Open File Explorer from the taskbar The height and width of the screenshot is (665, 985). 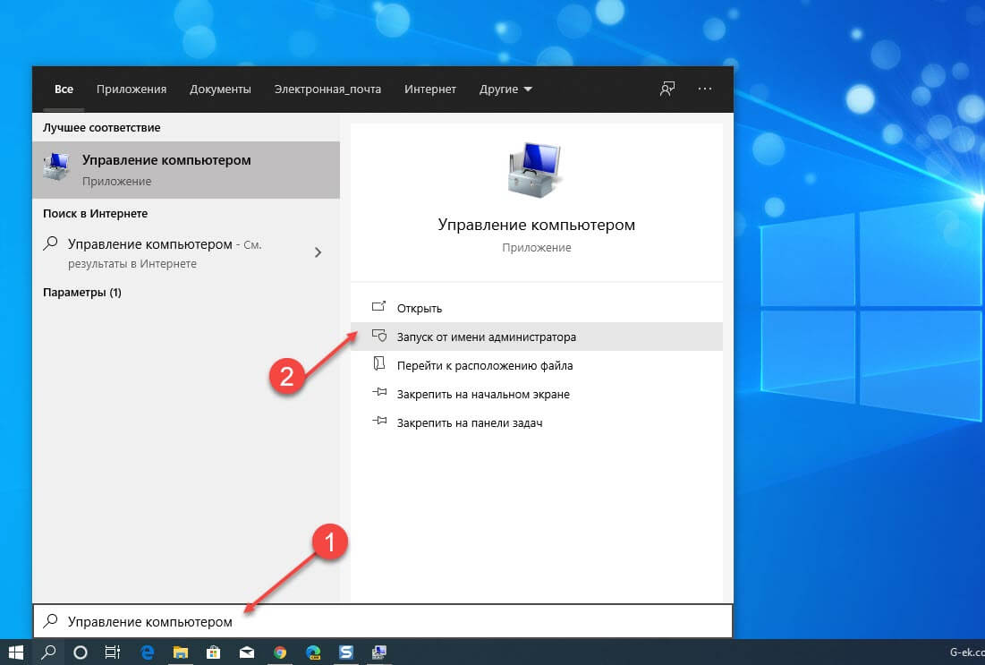coord(181,652)
